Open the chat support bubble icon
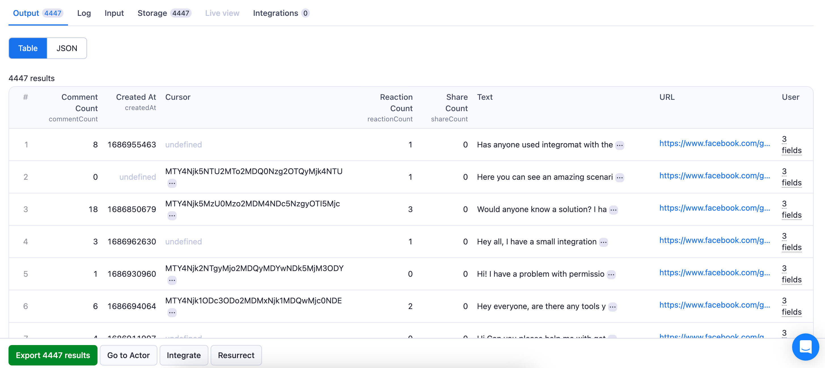The image size is (825, 368). pos(805,347)
